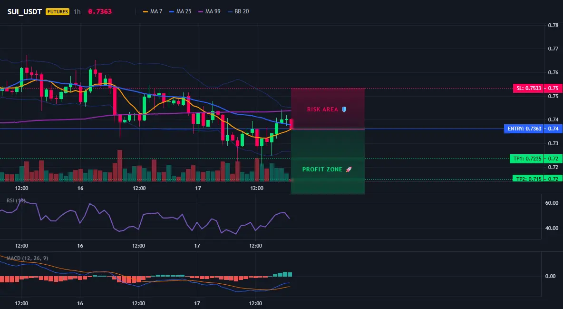
Task: Click the 16 date label on main chart axis
Action: tap(80, 188)
